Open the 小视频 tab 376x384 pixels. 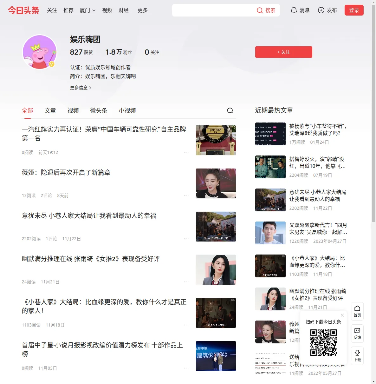pyautogui.click(x=127, y=110)
